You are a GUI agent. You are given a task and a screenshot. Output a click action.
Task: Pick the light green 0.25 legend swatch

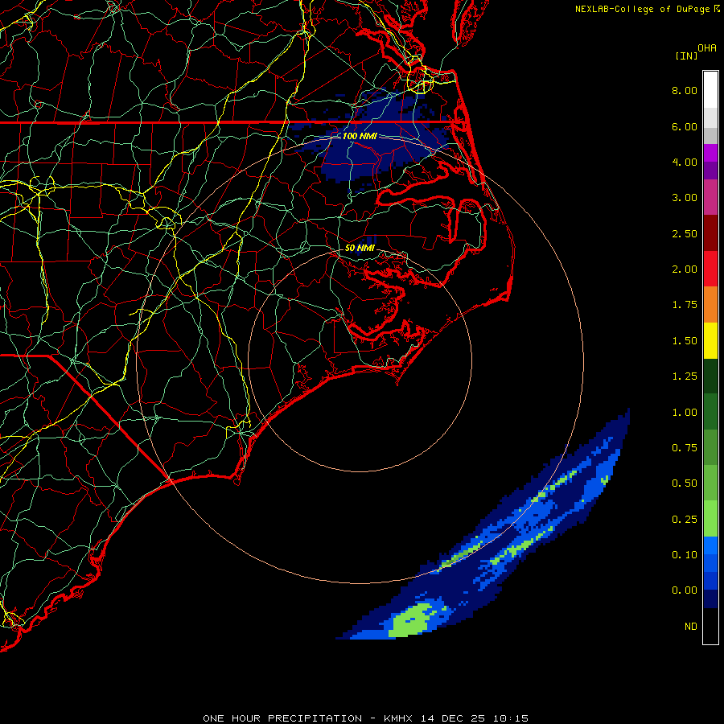point(710,519)
